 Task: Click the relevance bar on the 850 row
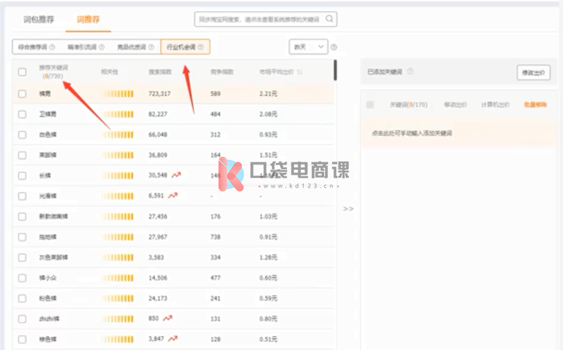[118, 318]
